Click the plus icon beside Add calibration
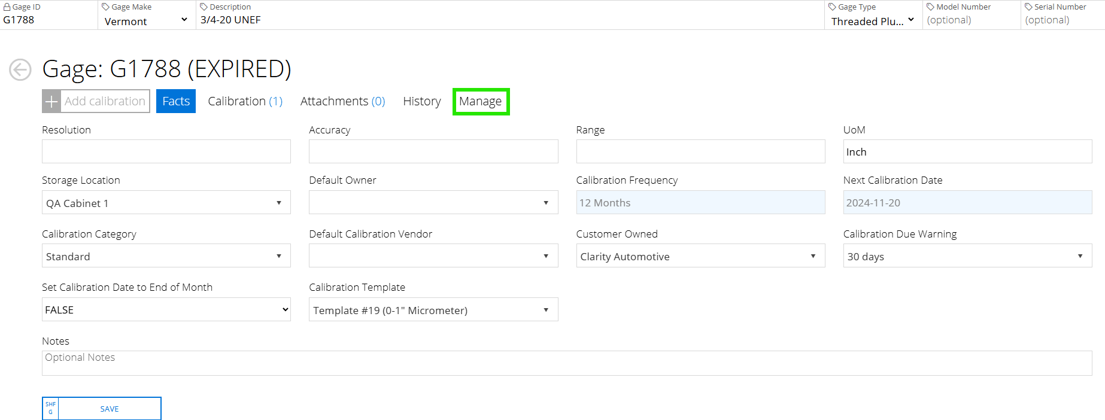Screen dimensions: 1105x420 [51, 101]
